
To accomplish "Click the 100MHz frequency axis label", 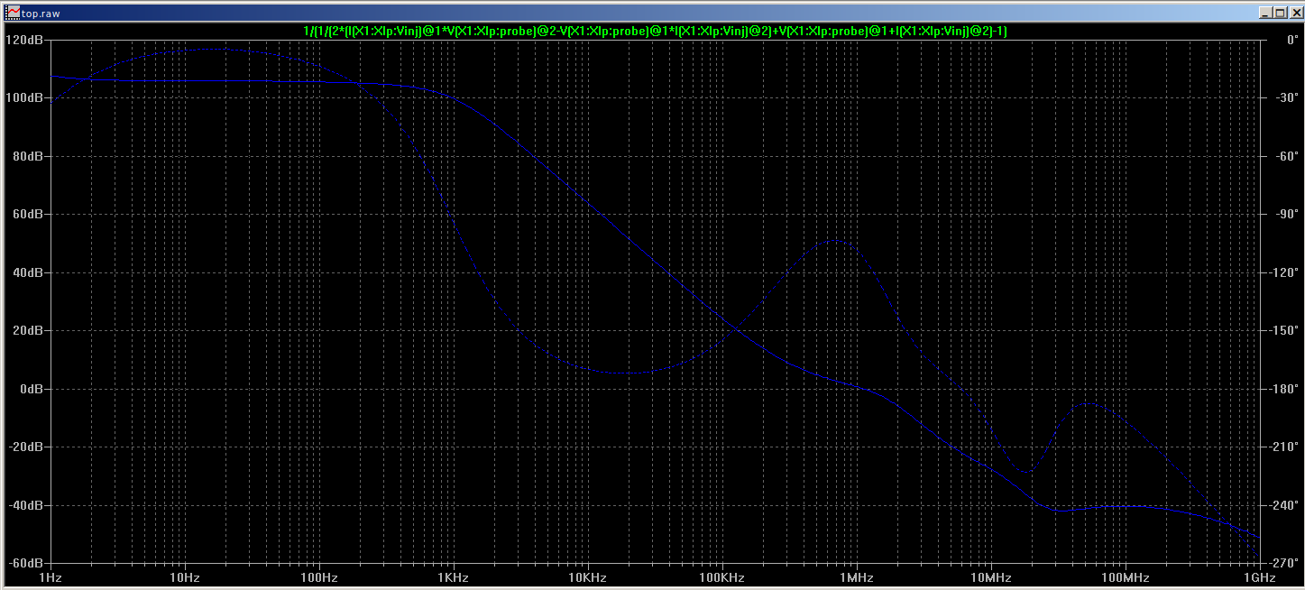I will (1125, 577).
